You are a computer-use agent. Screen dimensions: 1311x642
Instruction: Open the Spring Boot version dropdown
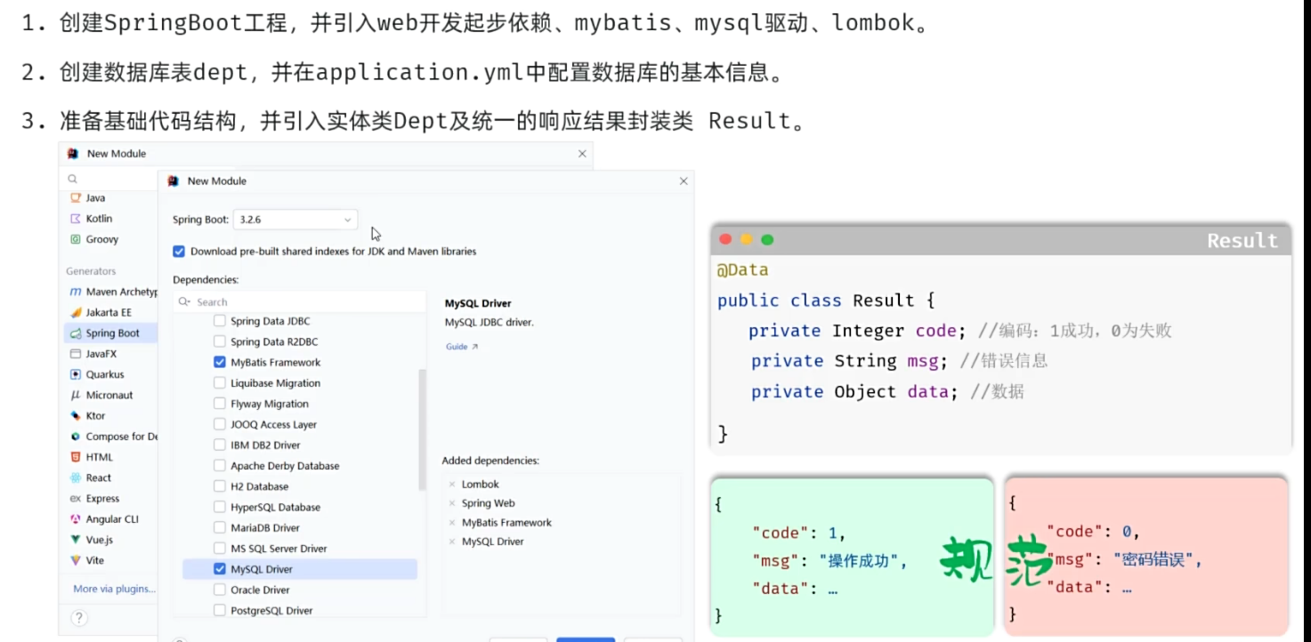point(295,220)
